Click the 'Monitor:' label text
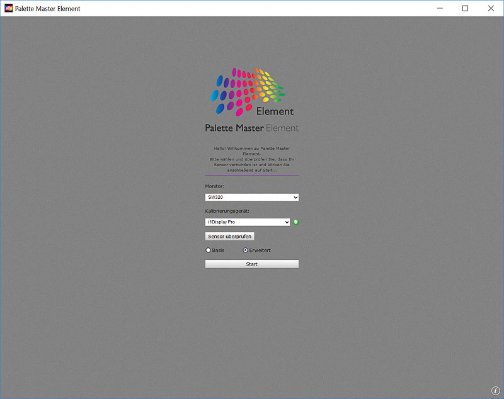Viewport: 504px width, 399px height. 214,186
